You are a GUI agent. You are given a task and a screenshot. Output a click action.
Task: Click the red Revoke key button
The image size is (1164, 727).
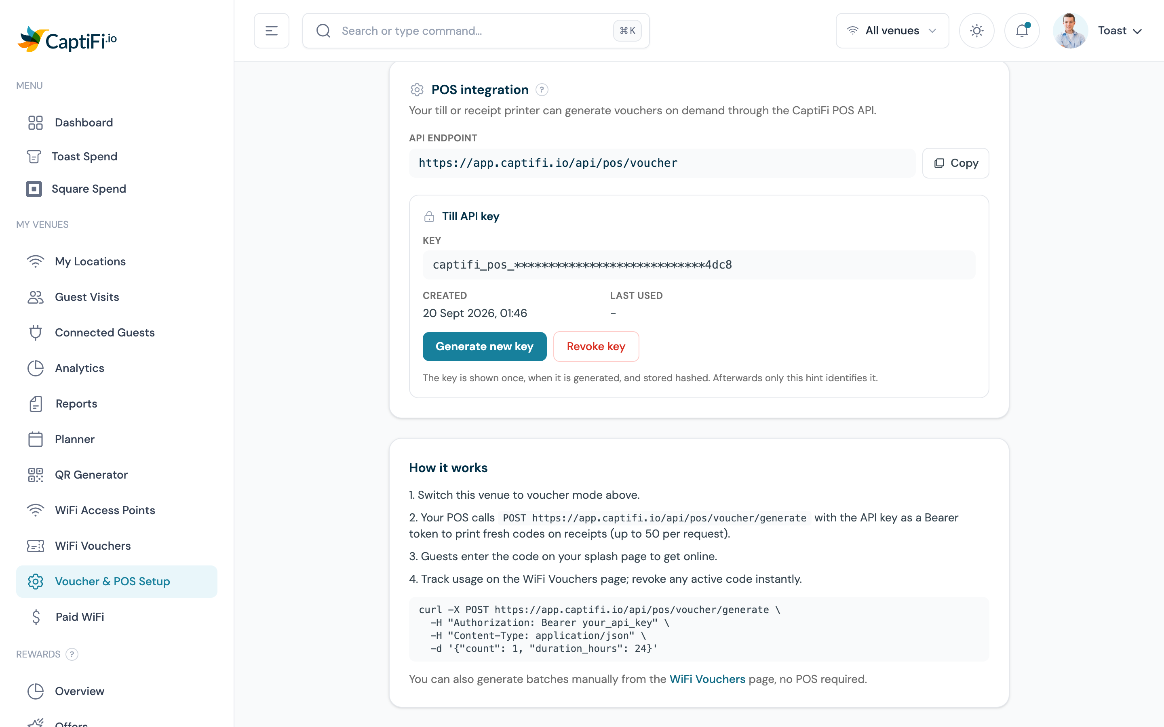point(596,346)
